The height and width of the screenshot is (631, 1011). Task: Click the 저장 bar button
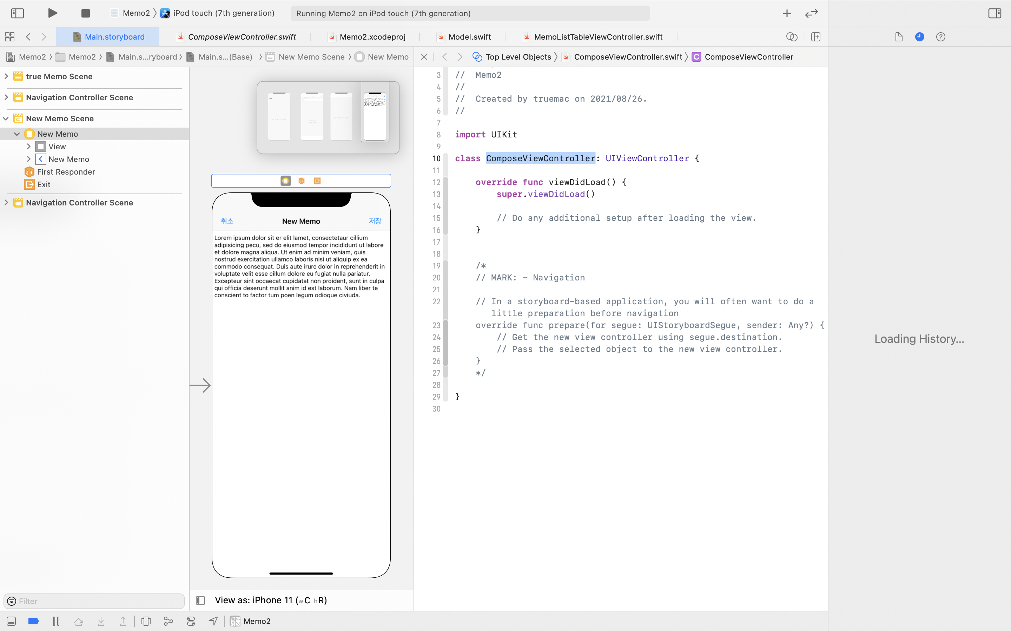pos(375,221)
